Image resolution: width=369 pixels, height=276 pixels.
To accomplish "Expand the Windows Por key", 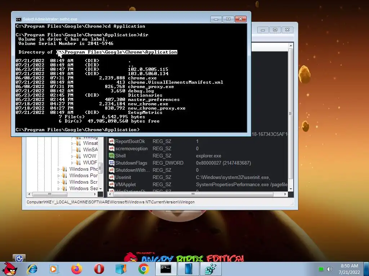I will [x=58, y=176].
